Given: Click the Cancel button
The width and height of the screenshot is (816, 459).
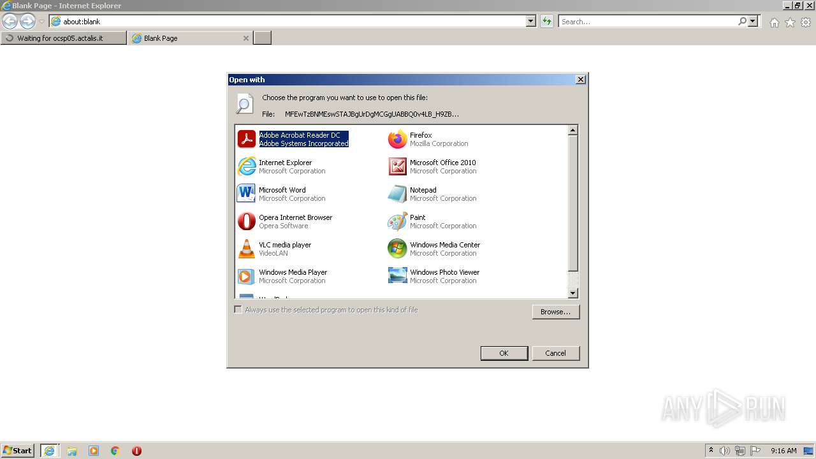Looking at the screenshot, I should (x=556, y=353).
